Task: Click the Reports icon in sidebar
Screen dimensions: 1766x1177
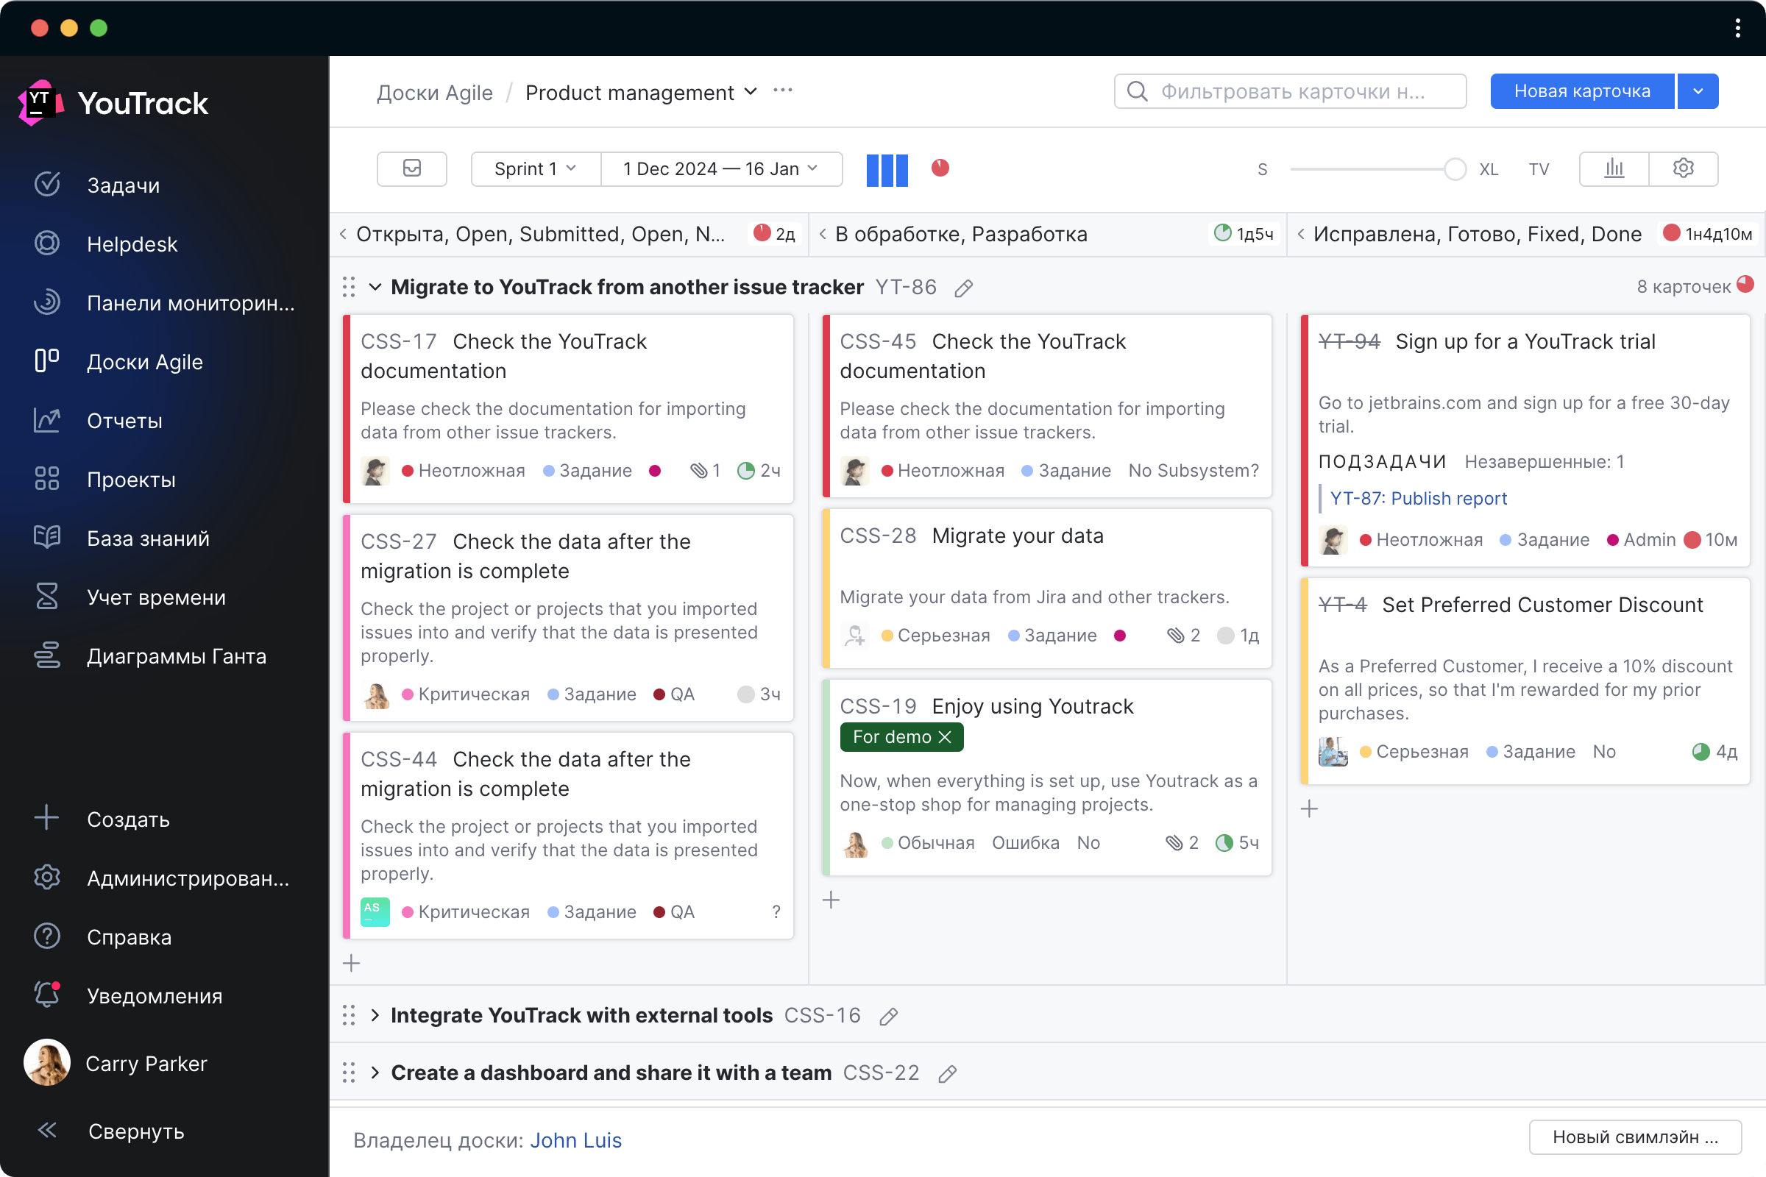Action: (x=47, y=420)
